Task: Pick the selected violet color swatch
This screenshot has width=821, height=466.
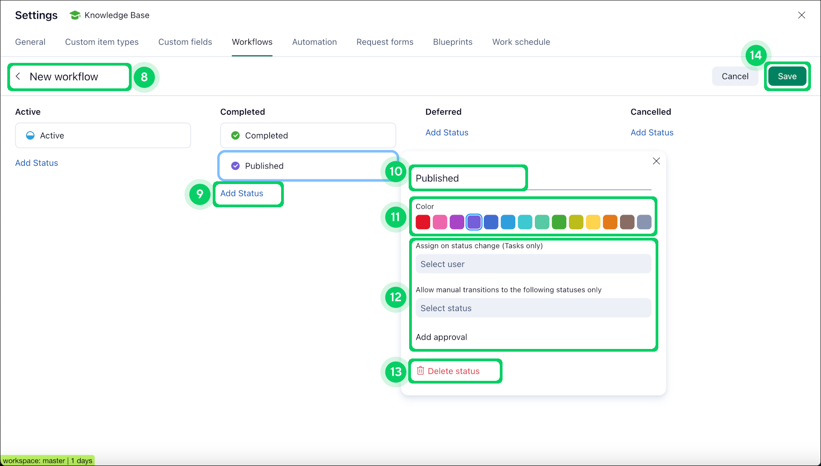Action: 474,222
